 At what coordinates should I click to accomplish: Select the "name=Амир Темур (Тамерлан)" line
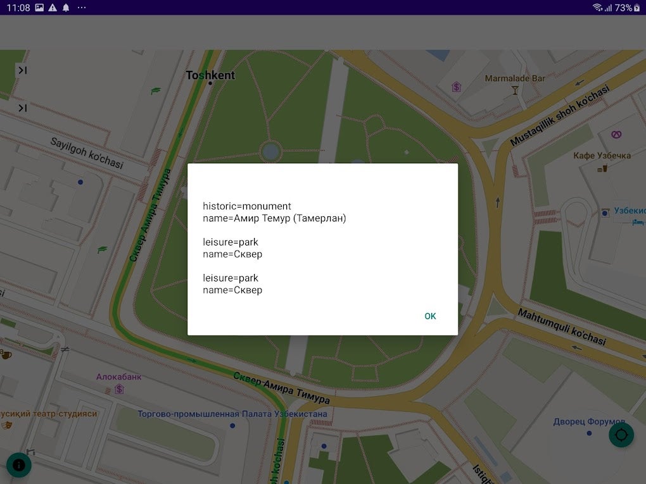pyautogui.click(x=274, y=218)
